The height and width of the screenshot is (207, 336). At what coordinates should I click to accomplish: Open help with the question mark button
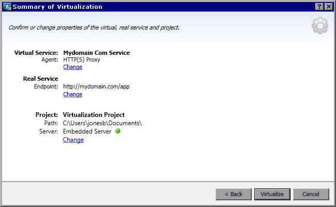point(319,6)
